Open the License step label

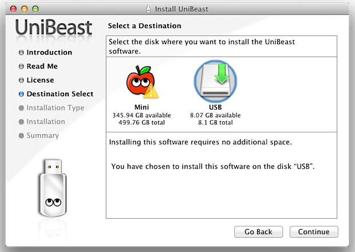pyautogui.click(x=40, y=80)
